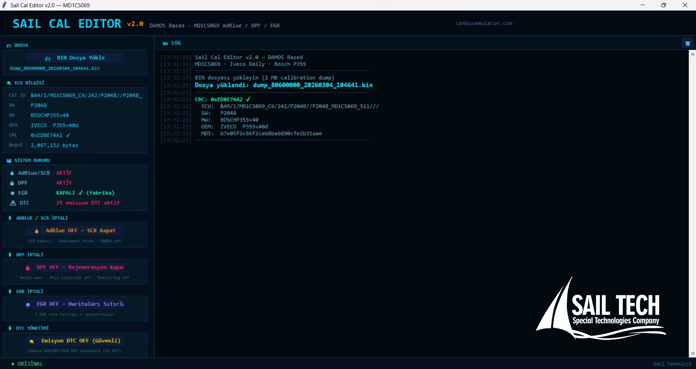Click the DPF status icon
The image size is (696, 369).
pyautogui.click(x=12, y=183)
